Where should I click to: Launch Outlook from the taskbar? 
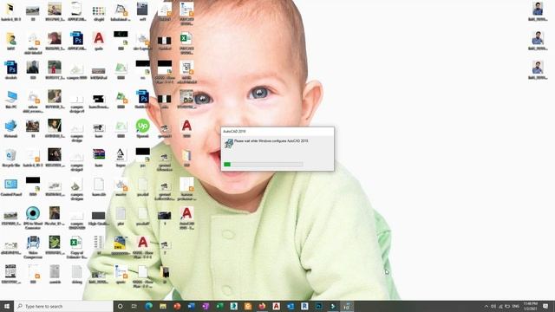(291, 306)
